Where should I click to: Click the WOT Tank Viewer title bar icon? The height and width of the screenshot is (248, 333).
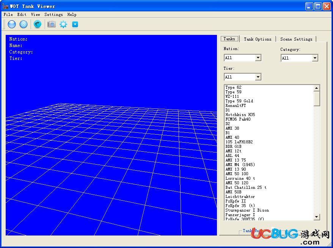[x=5, y=6]
